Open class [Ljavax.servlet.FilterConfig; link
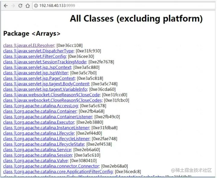Screen dimensions: 217x178 click(35, 57)
